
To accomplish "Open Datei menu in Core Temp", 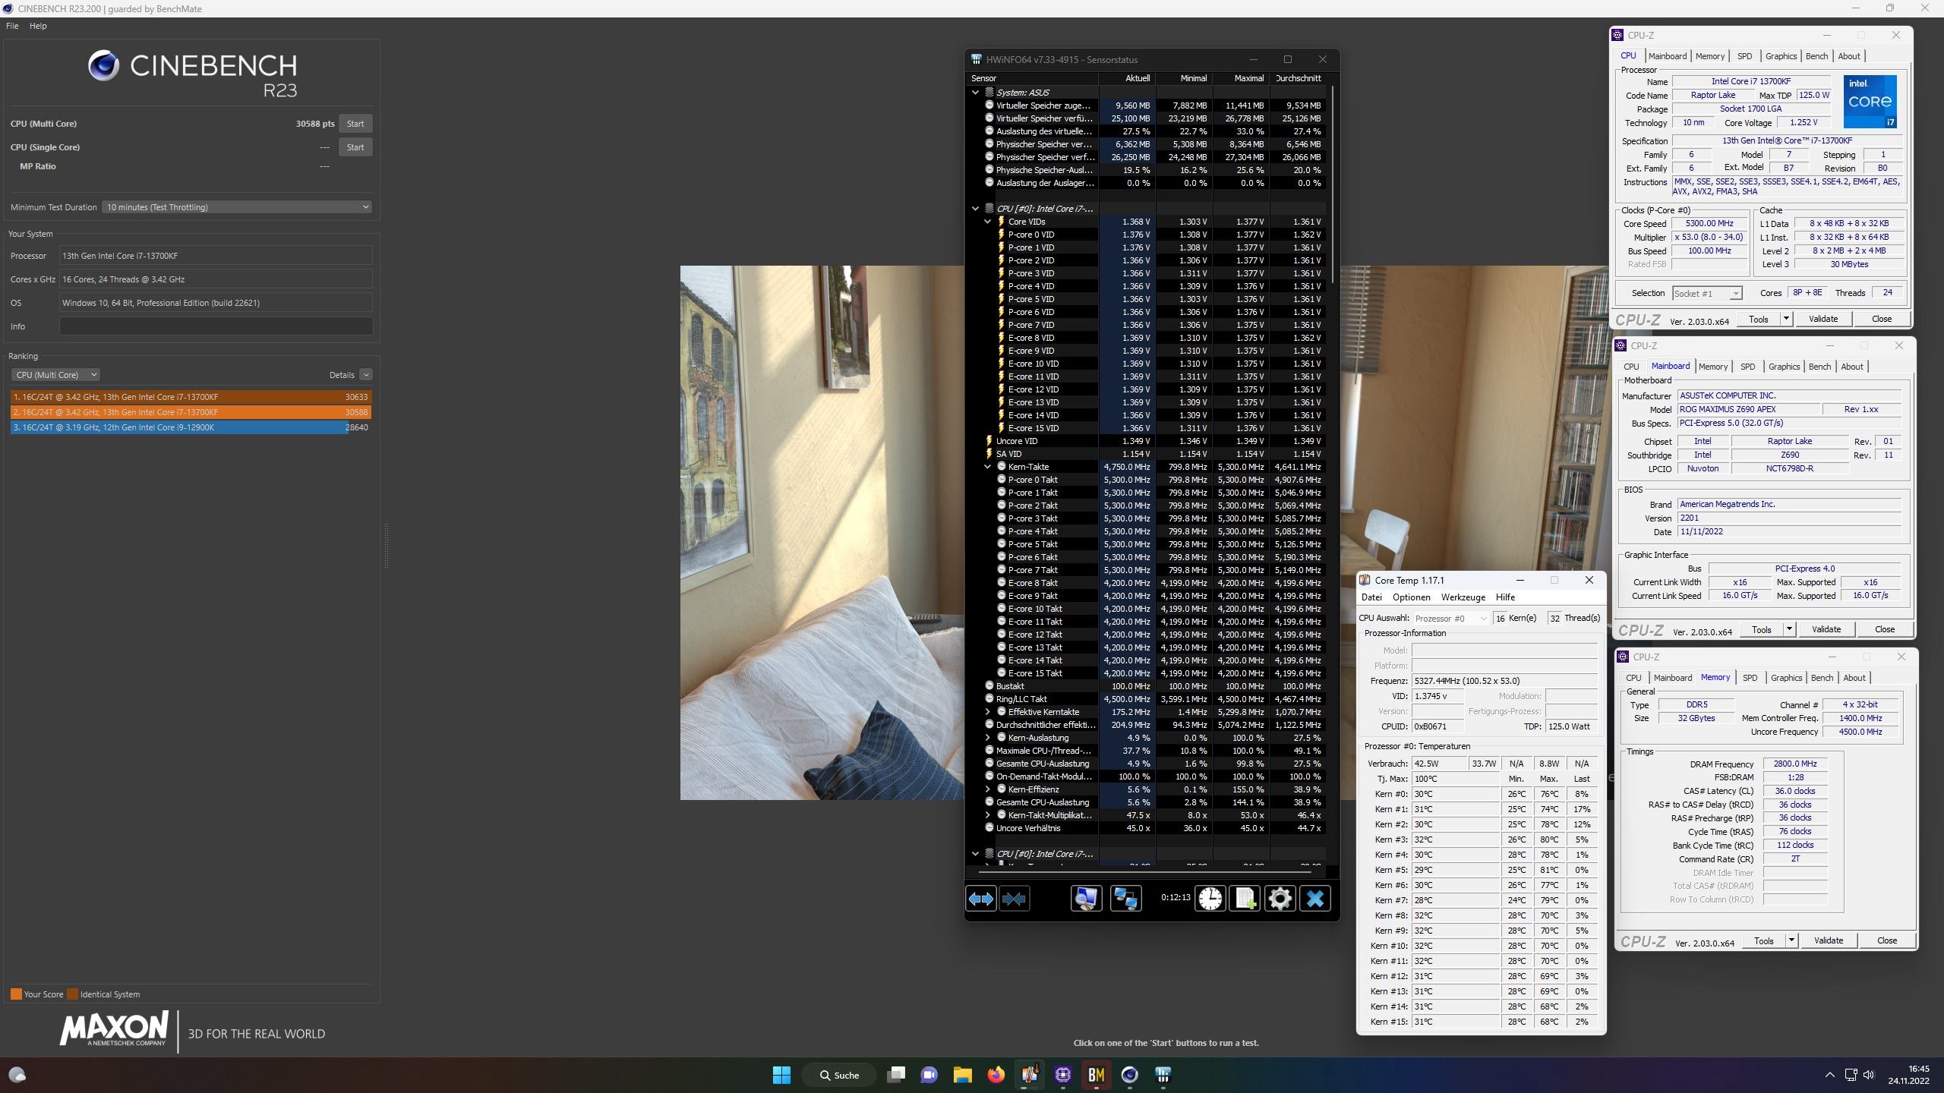I will tap(1371, 597).
